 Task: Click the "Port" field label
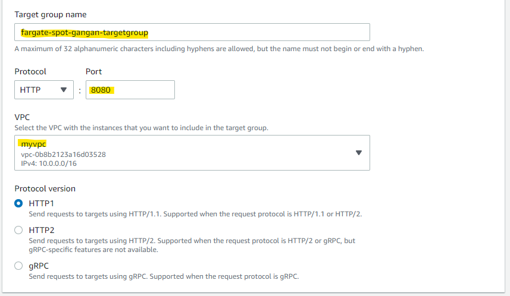coord(93,71)
